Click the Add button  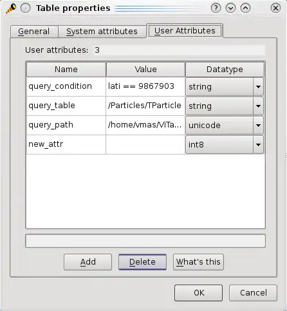click(88, 262)
